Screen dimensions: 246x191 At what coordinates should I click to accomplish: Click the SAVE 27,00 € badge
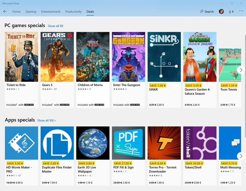(x=123, y=163)
